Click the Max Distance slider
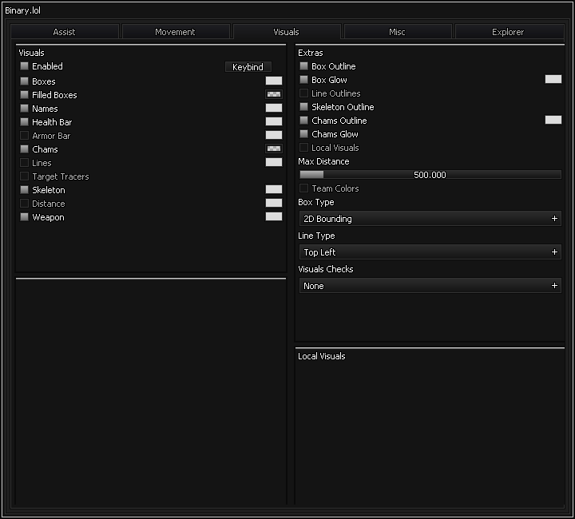 coord(430,175)
